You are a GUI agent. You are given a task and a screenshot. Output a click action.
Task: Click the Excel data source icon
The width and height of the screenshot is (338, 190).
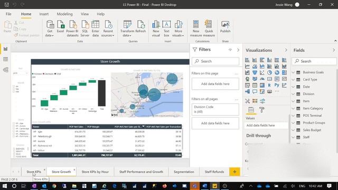(x=60, y=27)
